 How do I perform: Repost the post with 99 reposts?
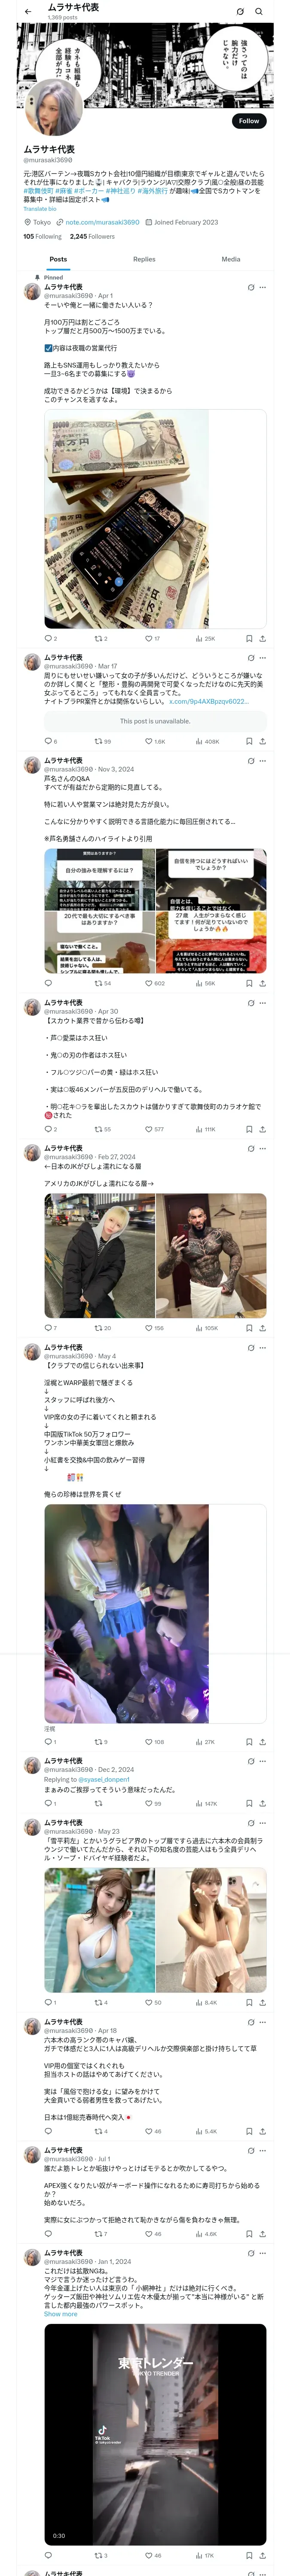click(x=102, y=741)
